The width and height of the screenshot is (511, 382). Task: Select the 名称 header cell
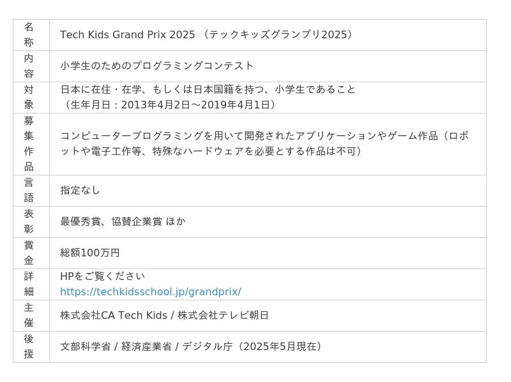(31, 35)
